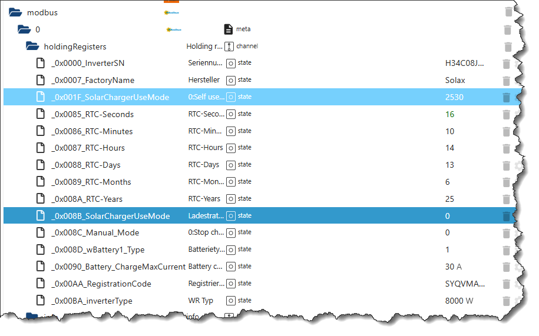Click the modbus adapter logo in top row
Screen dimensions: 539x336
coord(172,12)
